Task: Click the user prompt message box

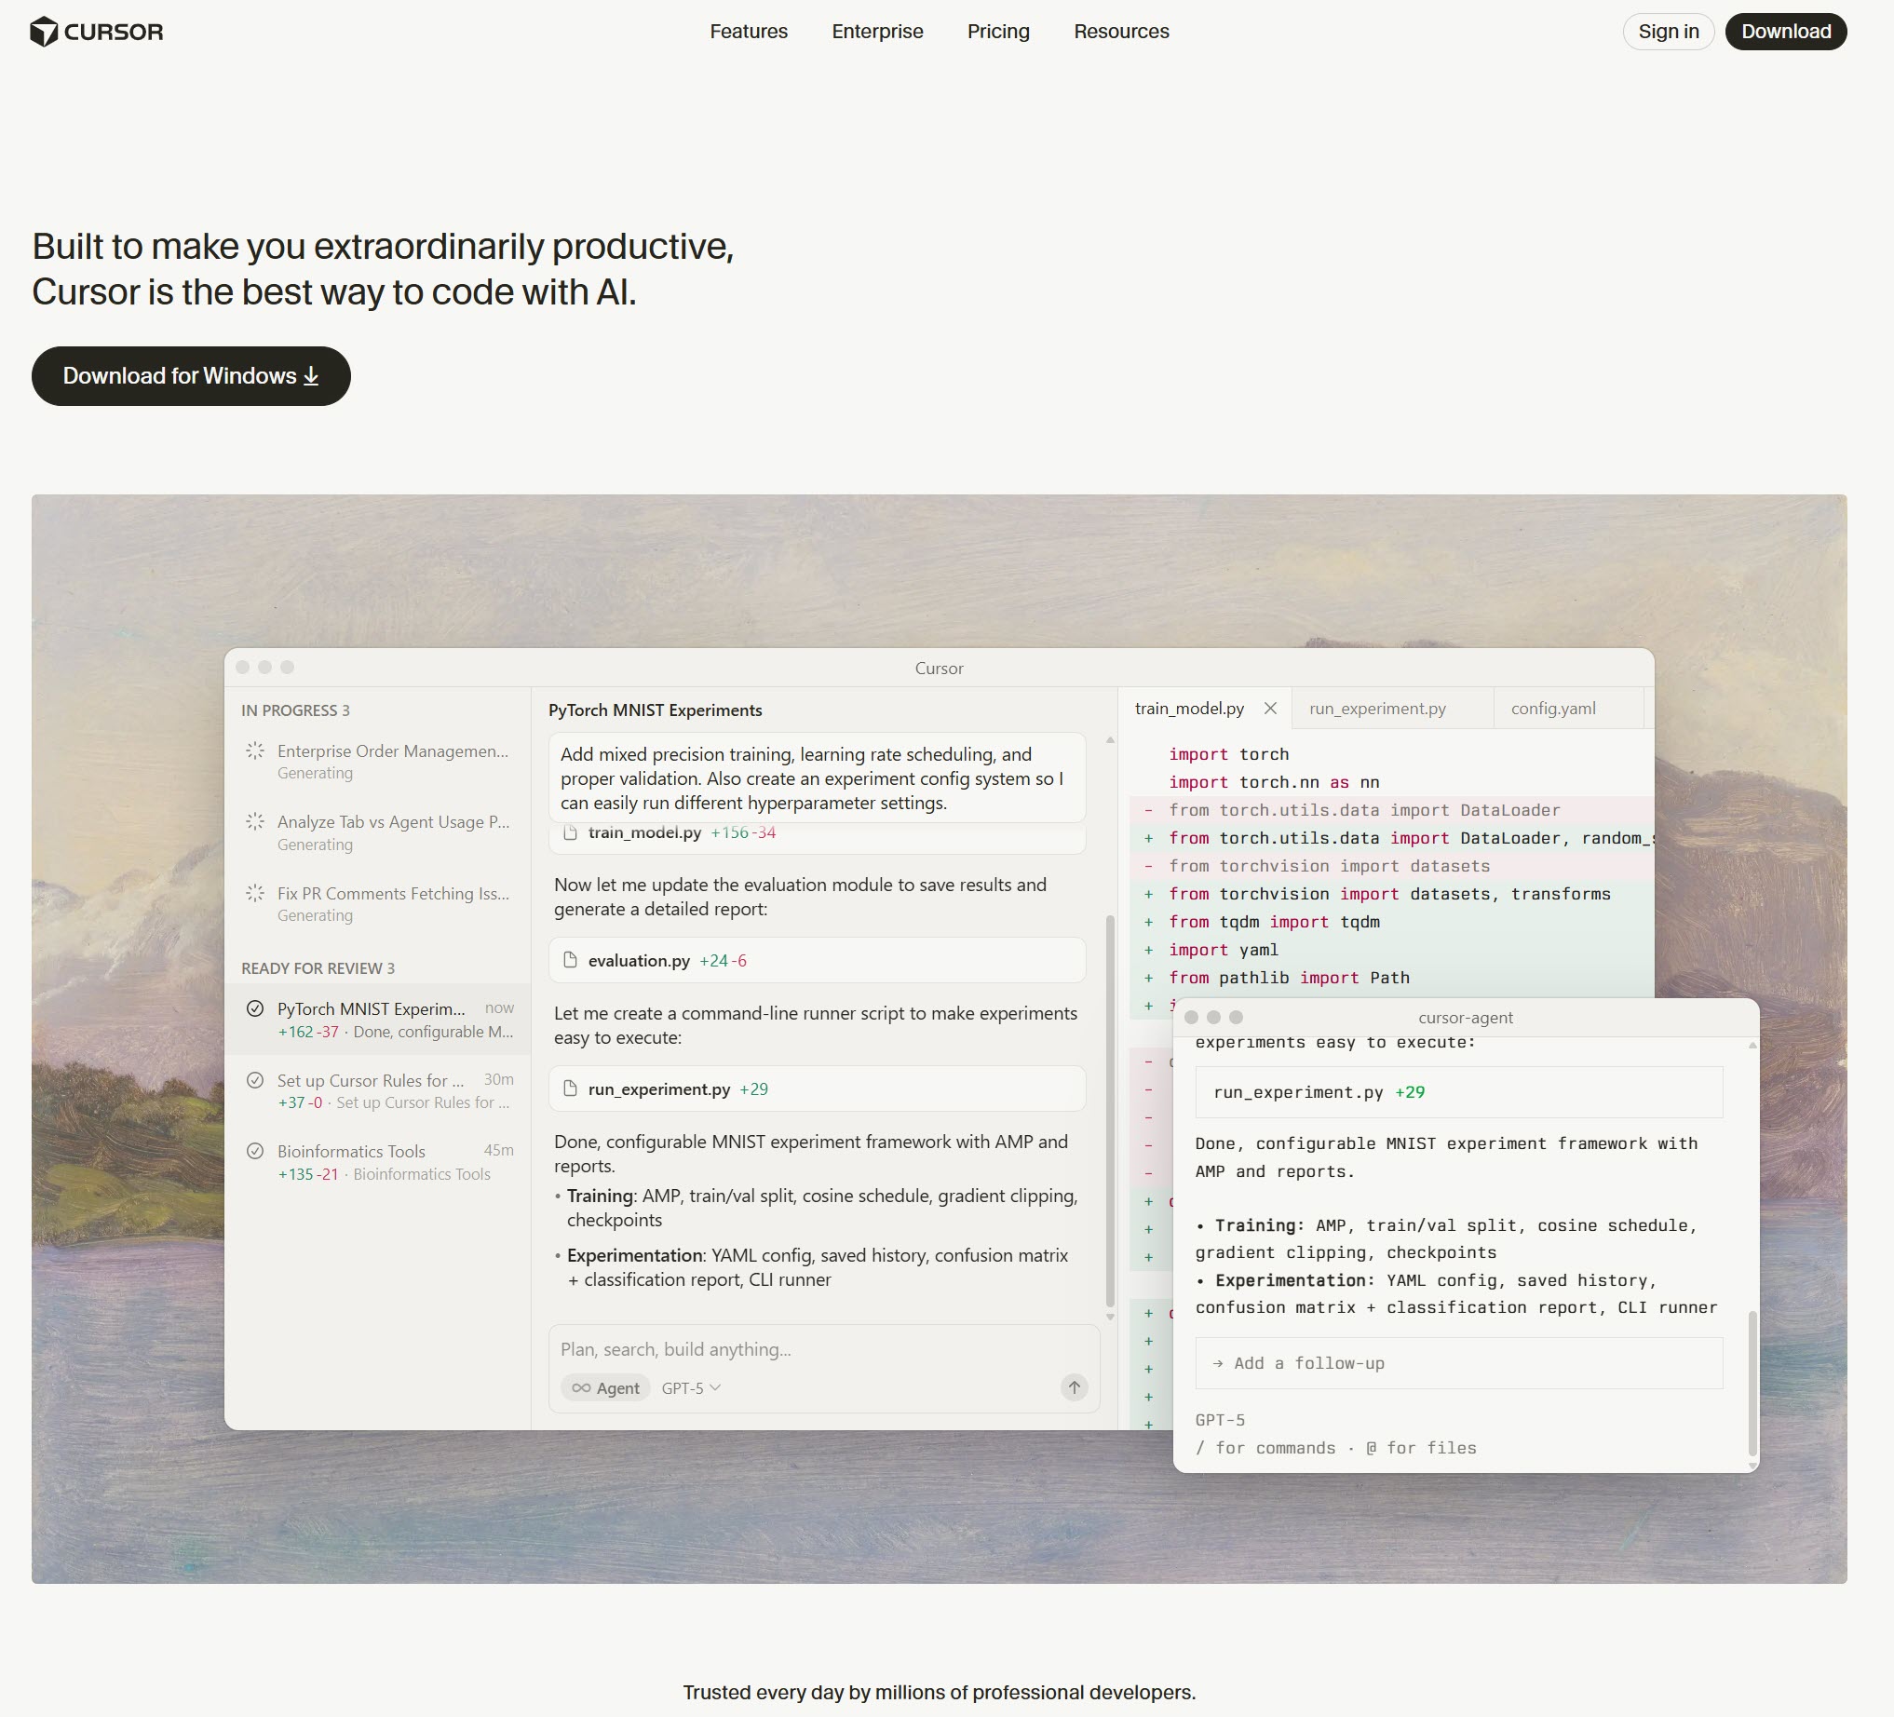Action: pyautogui.click(x=818, y=777)
